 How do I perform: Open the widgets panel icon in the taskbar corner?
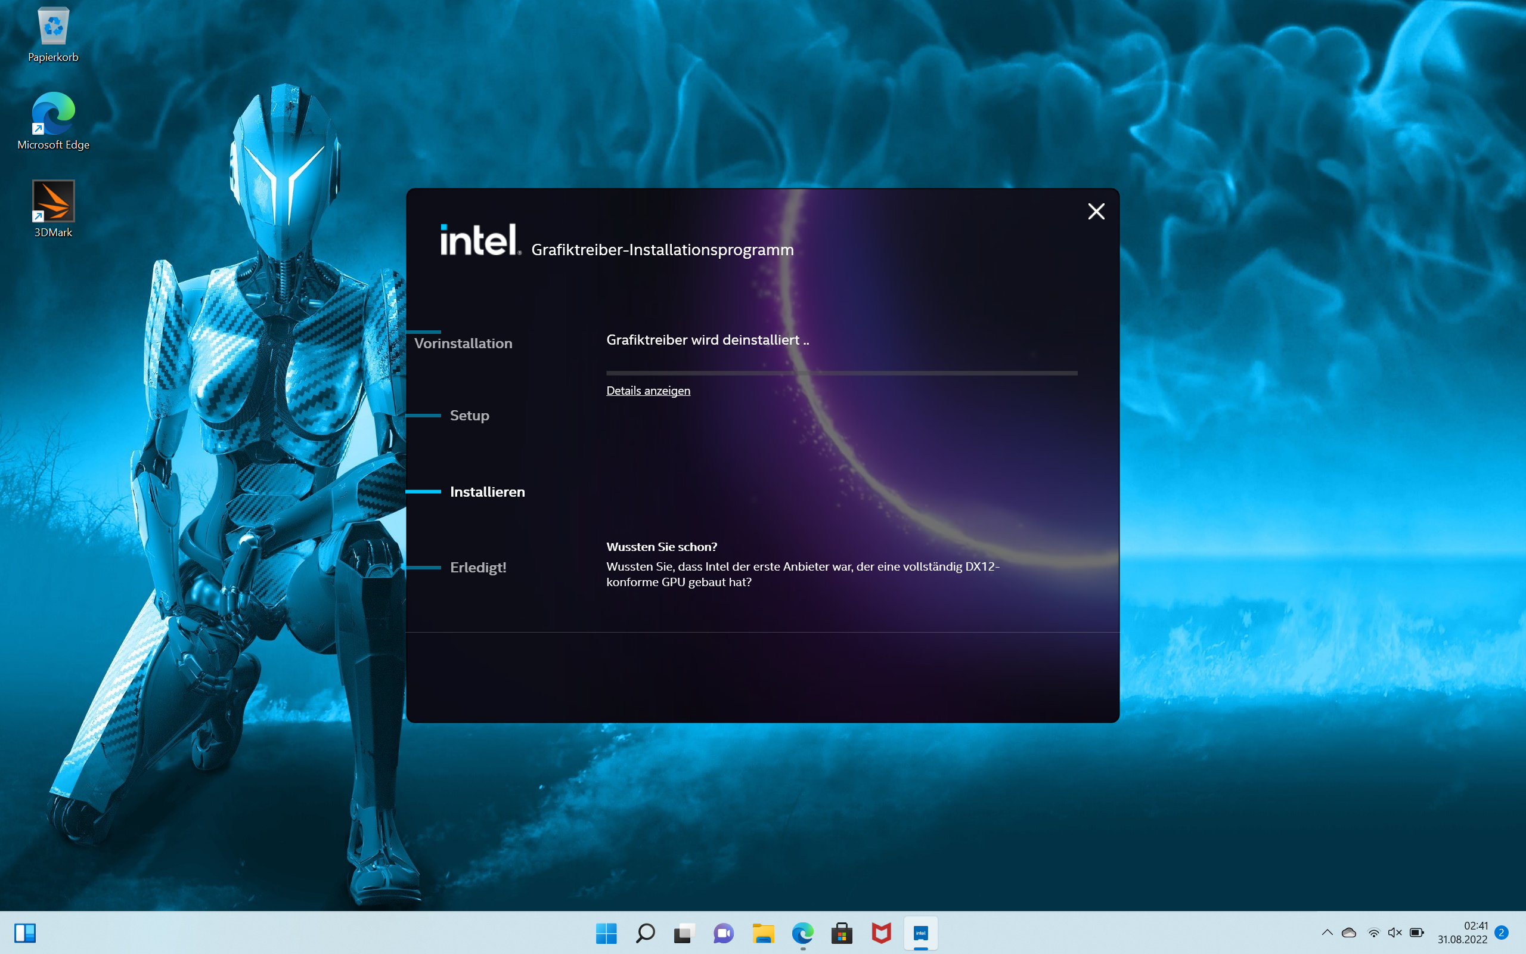[x=25, y=933]
